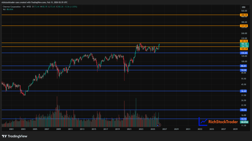The image size is (252, 141).
Task: Click the orange 187.76 price label
Action: tap(244, 41)
